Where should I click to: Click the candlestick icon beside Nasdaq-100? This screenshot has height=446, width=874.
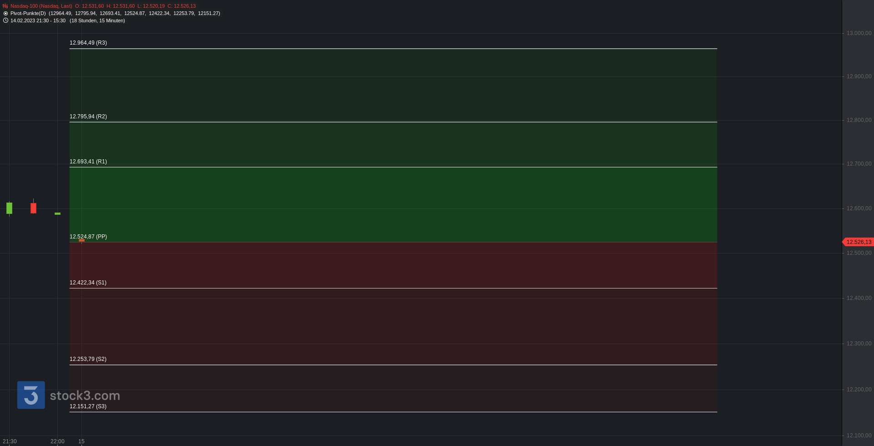pyautogui.click(x=5, y=6)
